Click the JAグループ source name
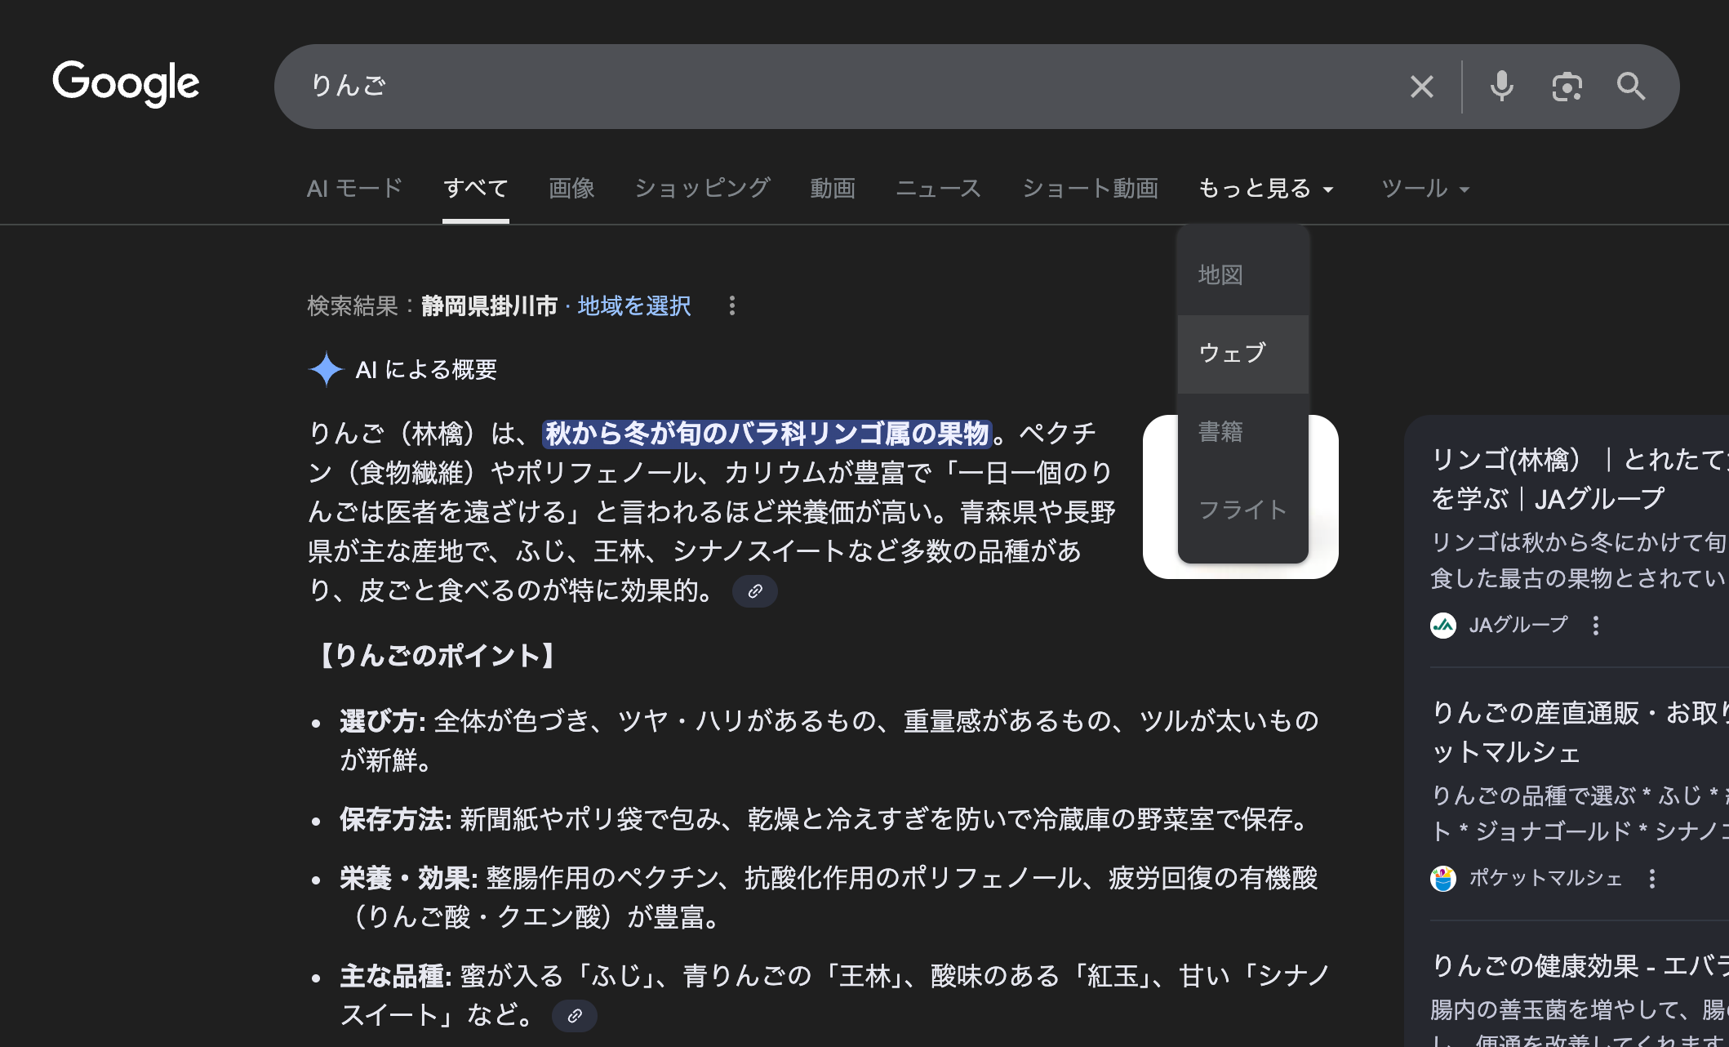Image resolution: width=1729 pixels, height=1047 pixels. coord(1518,626)
